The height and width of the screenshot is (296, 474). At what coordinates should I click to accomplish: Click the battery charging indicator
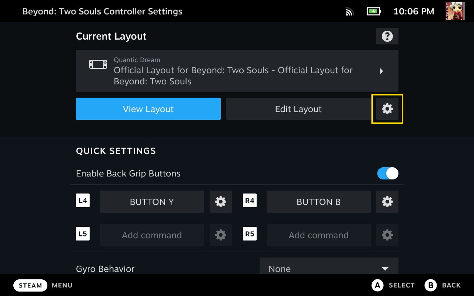[374, 11]
